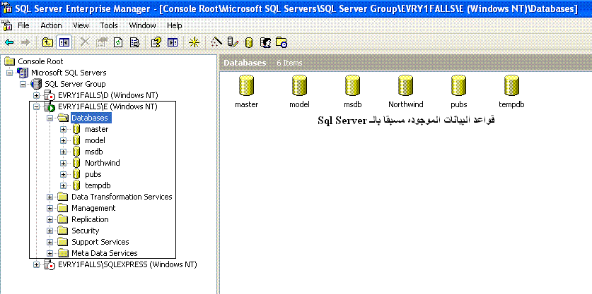Screen dimensions: 592x294
Task: Select Northwind icon in Databases pane
Action: 406,92
